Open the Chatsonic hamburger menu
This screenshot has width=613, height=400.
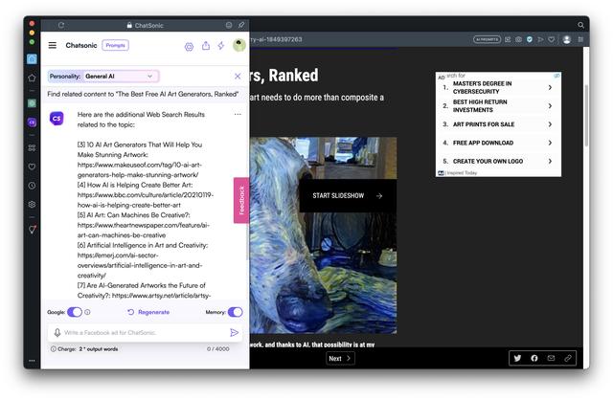coord(53,45)
